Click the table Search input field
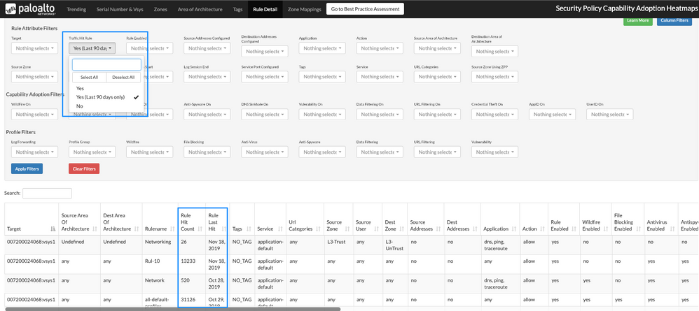The width and height of the screenshot is (699, 311). pos(48,193)
